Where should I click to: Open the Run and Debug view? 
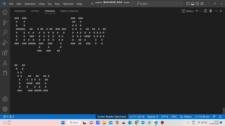coord(5,43)
